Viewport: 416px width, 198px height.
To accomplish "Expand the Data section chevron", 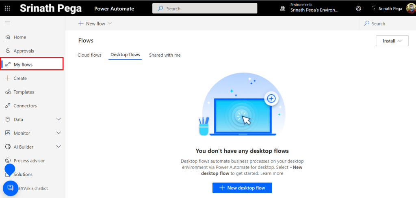I will 58,119.
